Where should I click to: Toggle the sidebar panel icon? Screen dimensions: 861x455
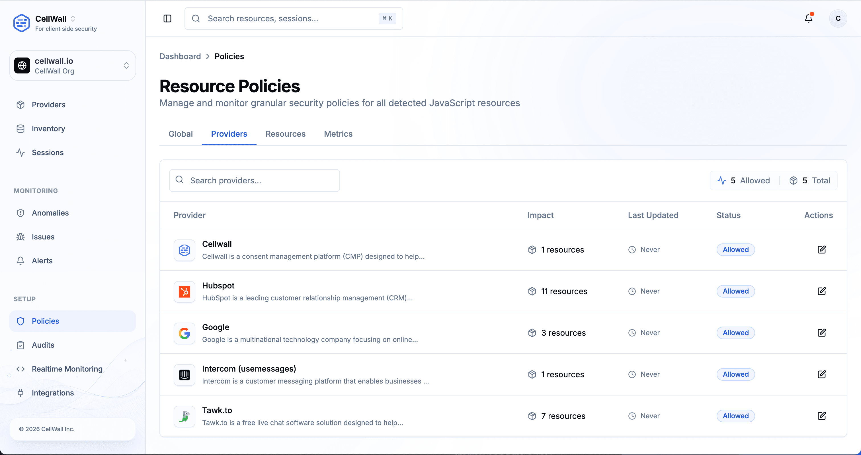click(x=167, y=19)
